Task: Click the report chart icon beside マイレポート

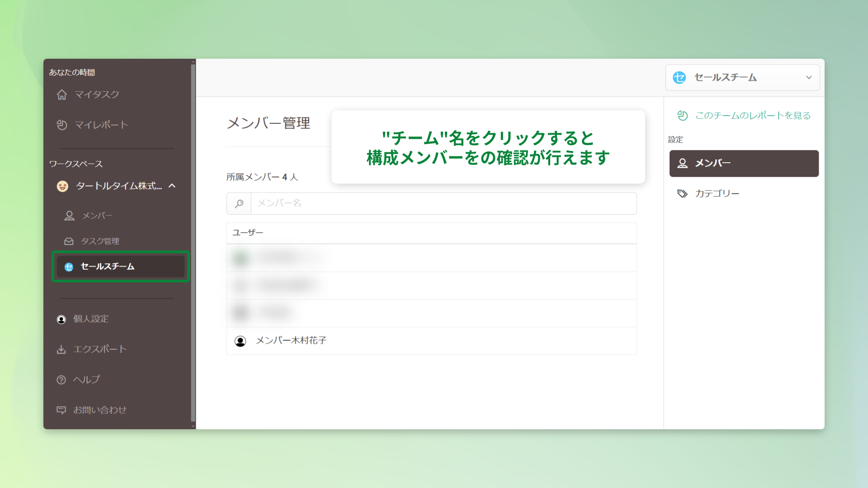Action: pyautogui.click(x=62, y=125)
